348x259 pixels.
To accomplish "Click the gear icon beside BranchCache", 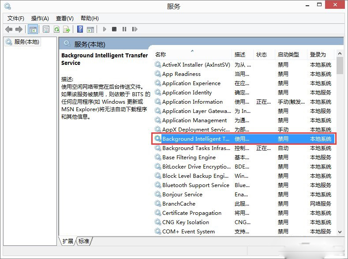I will pyautogui.click(x=158, y=203).
